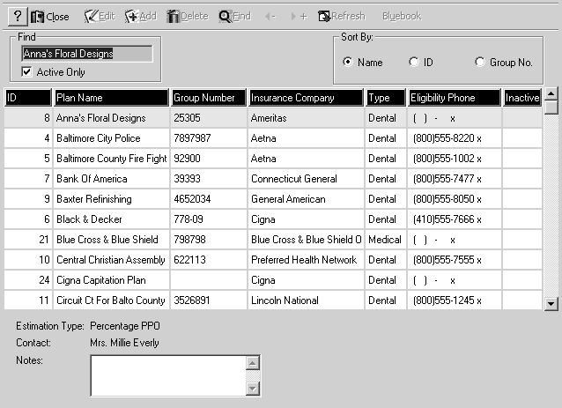Viewport: 562px width, 408px height.
Task: Click the Medical type cell
Action: (x=385, y=240)
